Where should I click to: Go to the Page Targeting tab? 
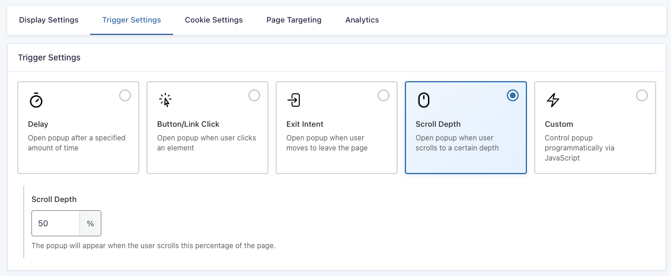pos(294,20)
